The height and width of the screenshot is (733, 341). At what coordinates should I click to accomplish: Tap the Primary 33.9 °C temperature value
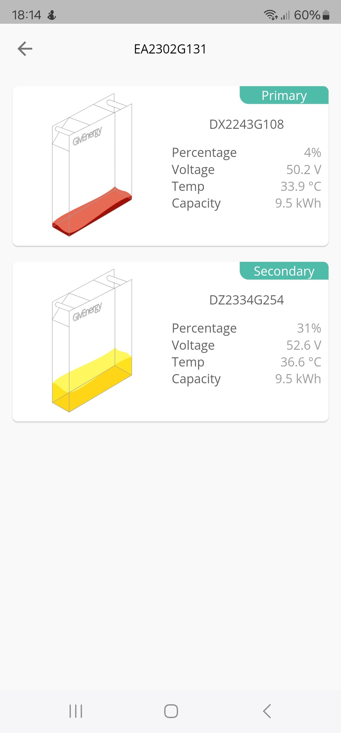[x=301, y=186]
